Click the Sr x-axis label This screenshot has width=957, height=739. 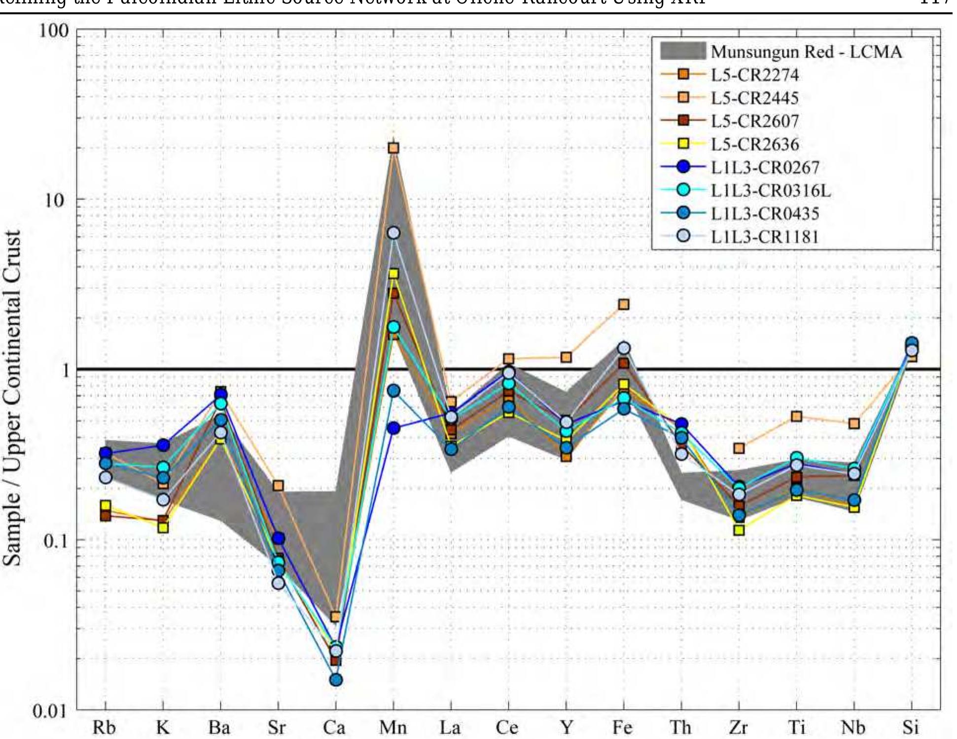[x=277, y=728]
